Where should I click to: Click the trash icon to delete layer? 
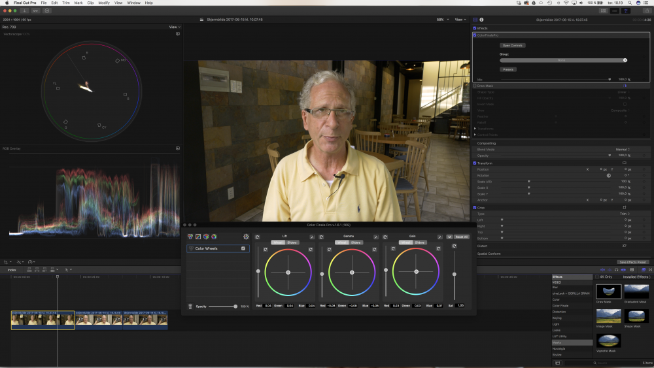tap(190, 306)
